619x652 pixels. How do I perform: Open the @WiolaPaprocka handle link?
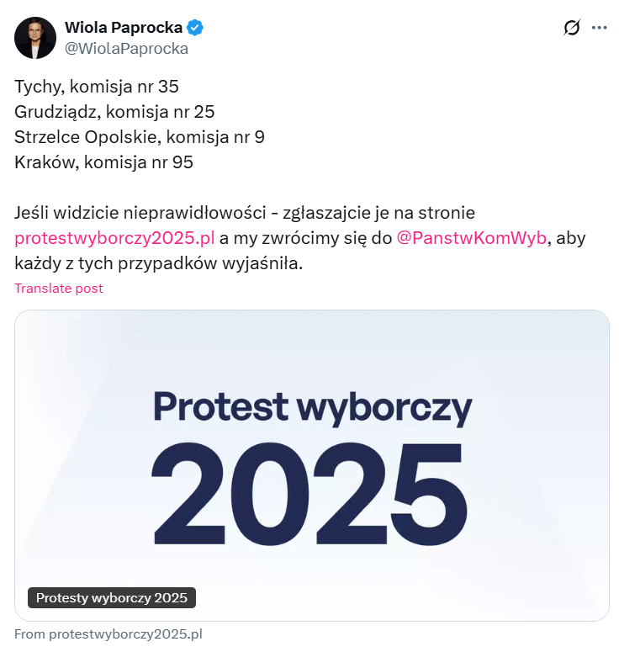coord(126,48)
